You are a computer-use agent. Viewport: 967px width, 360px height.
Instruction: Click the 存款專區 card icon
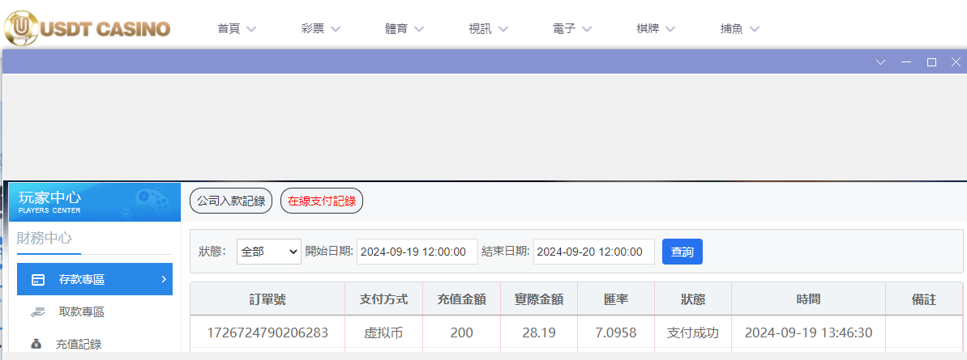37,280
